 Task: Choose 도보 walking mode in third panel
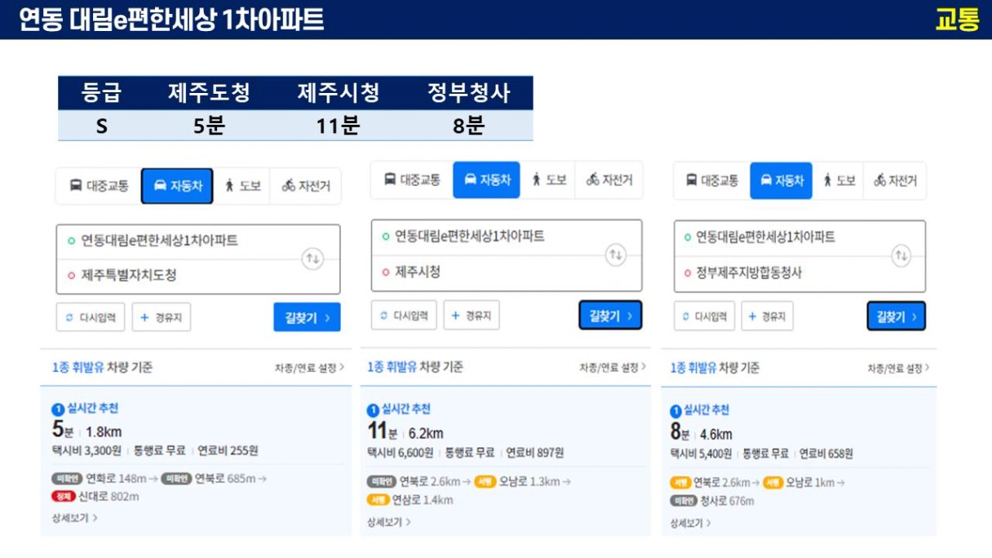[839, 180]
